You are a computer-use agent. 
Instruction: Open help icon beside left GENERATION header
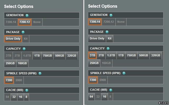tap(27, 15)
